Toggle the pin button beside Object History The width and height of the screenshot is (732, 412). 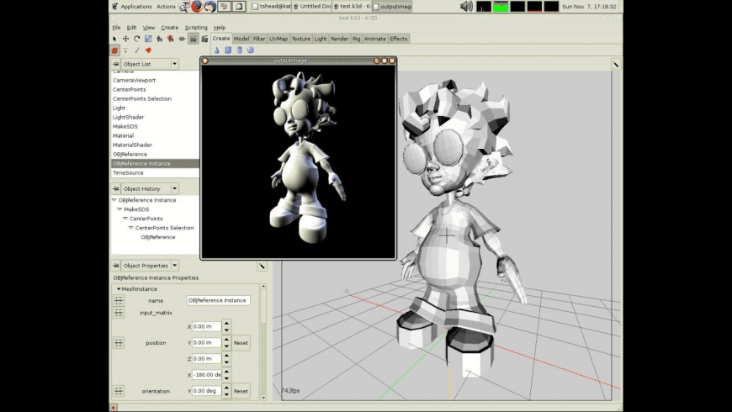point(116,188)
